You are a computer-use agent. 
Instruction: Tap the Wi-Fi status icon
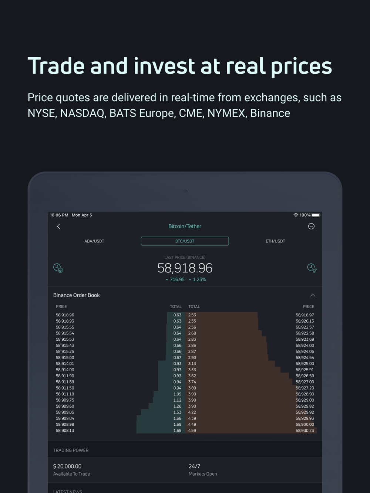[296, 215]
